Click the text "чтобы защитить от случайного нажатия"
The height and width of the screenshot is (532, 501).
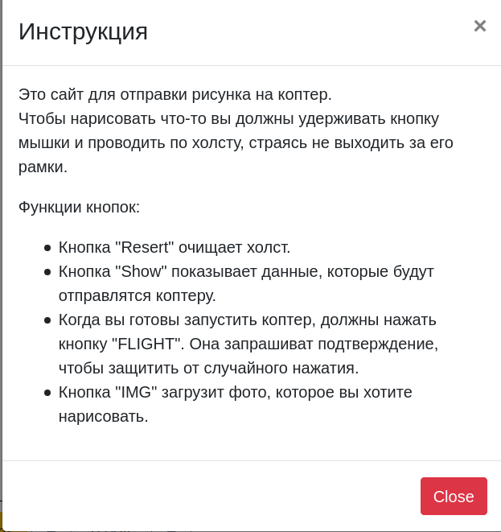point(208,368)
